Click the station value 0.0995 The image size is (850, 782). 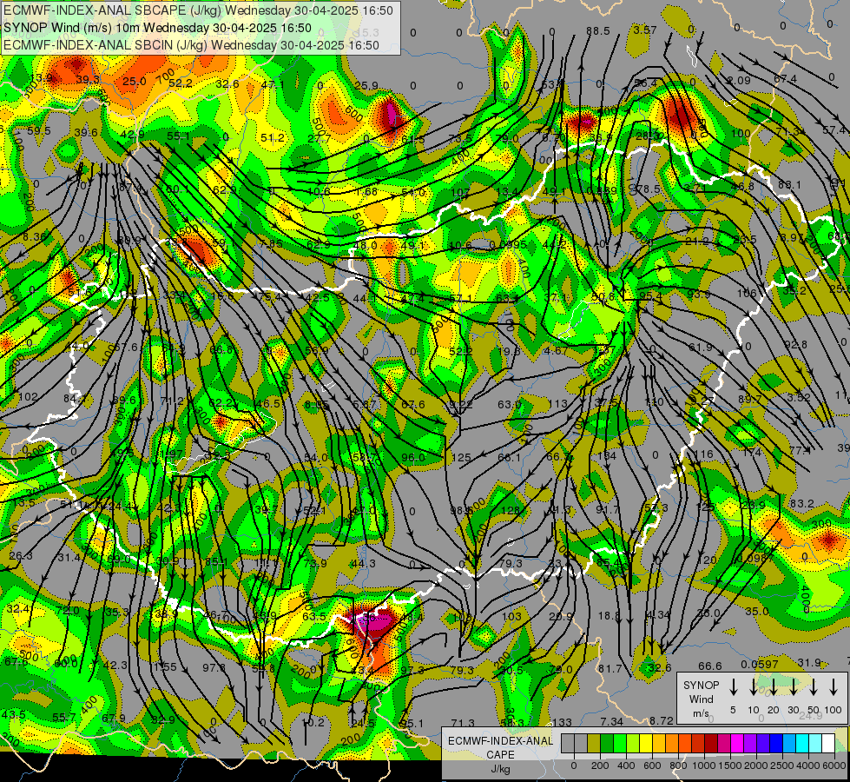pyautogui.click(x=508, y=245)
